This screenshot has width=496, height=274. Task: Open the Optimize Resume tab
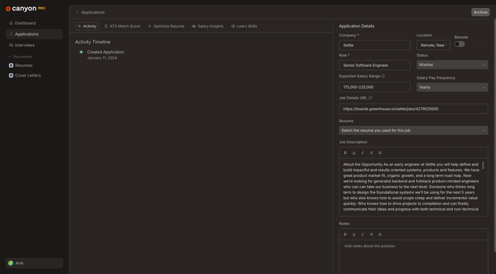[166, 26]
